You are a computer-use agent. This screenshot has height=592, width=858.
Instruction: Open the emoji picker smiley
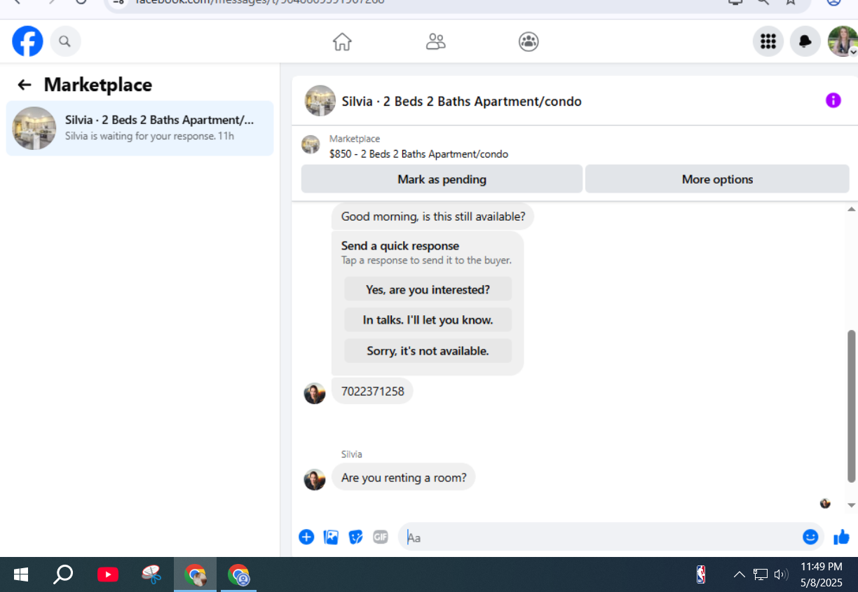[810, 537]
